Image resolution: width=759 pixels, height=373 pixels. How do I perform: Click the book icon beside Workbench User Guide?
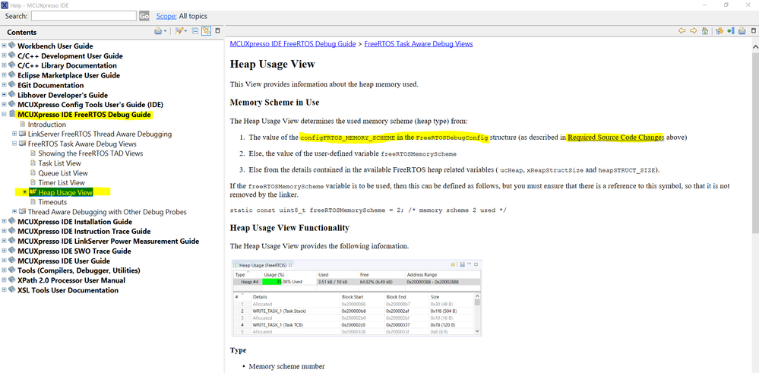[12, 46]
